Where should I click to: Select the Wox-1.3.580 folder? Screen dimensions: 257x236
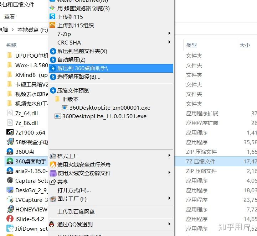coord(27,65)
